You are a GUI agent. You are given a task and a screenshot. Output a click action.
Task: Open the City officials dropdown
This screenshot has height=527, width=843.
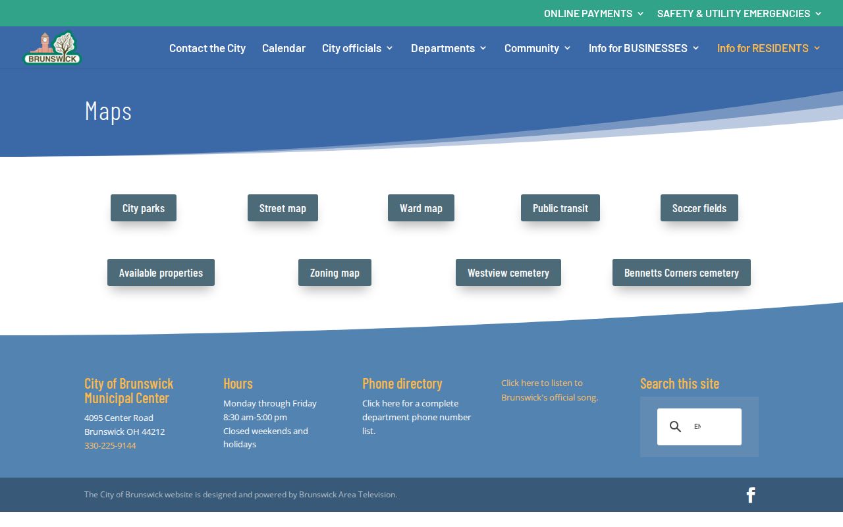click(x=358, y=48)
